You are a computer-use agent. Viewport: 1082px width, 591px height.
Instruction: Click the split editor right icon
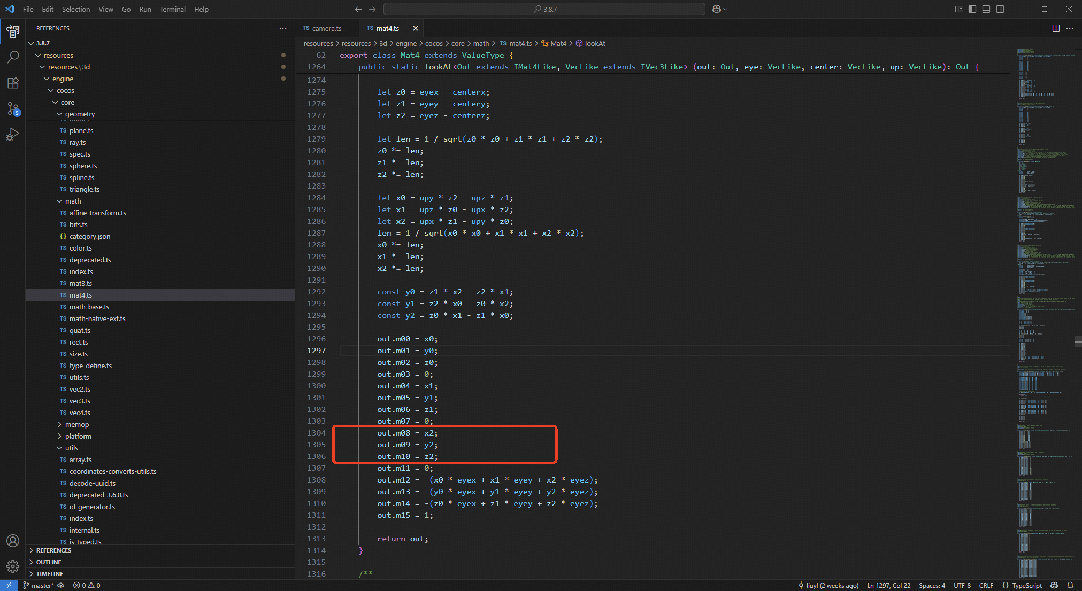click(x=1056, y=28)
